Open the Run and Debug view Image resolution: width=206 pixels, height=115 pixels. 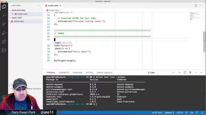pos(4,33)
